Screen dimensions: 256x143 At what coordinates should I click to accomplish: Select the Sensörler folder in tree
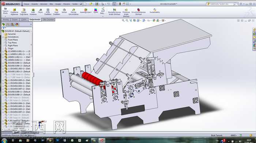pyautogui.click(x=12, y=34)
